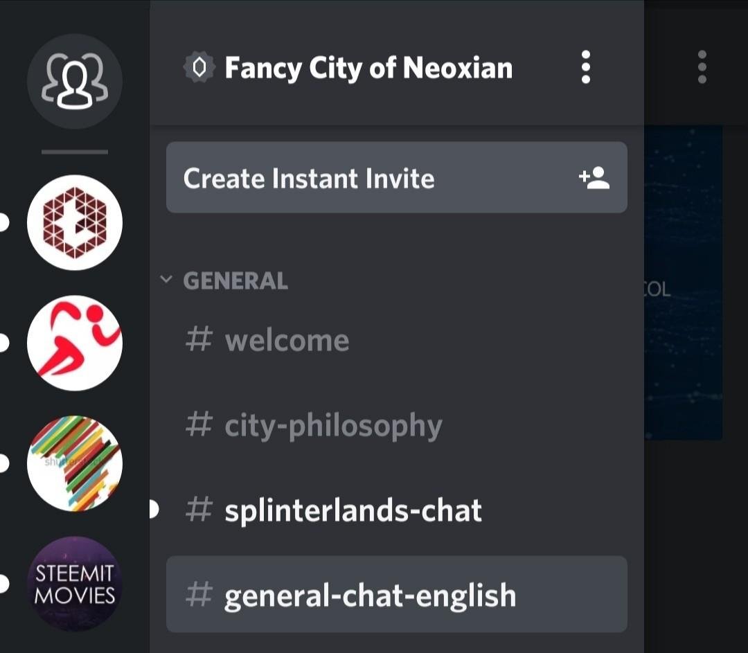Open the splinterlands-chat channel
This screenshot has height=653, width=748.
[353, 510]
